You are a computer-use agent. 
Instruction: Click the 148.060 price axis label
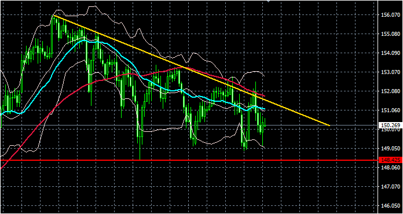point(390,168)
